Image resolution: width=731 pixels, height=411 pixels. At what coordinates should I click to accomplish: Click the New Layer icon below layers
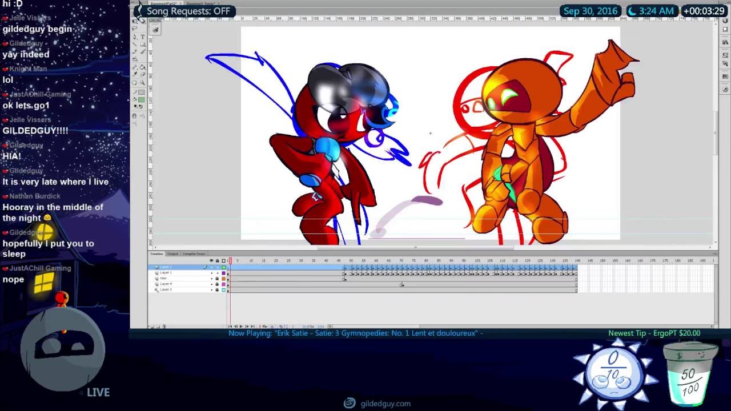[x=152, y=327]
